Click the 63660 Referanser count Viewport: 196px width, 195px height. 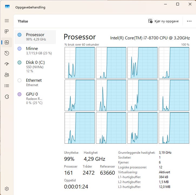point(107,173)
